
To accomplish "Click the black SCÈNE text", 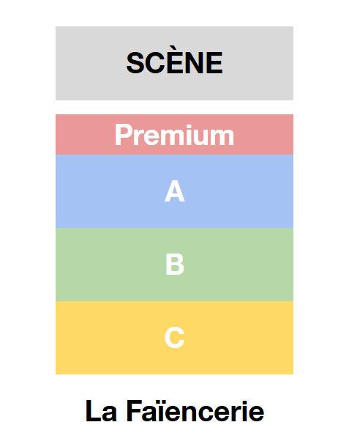I will point(174,63).
